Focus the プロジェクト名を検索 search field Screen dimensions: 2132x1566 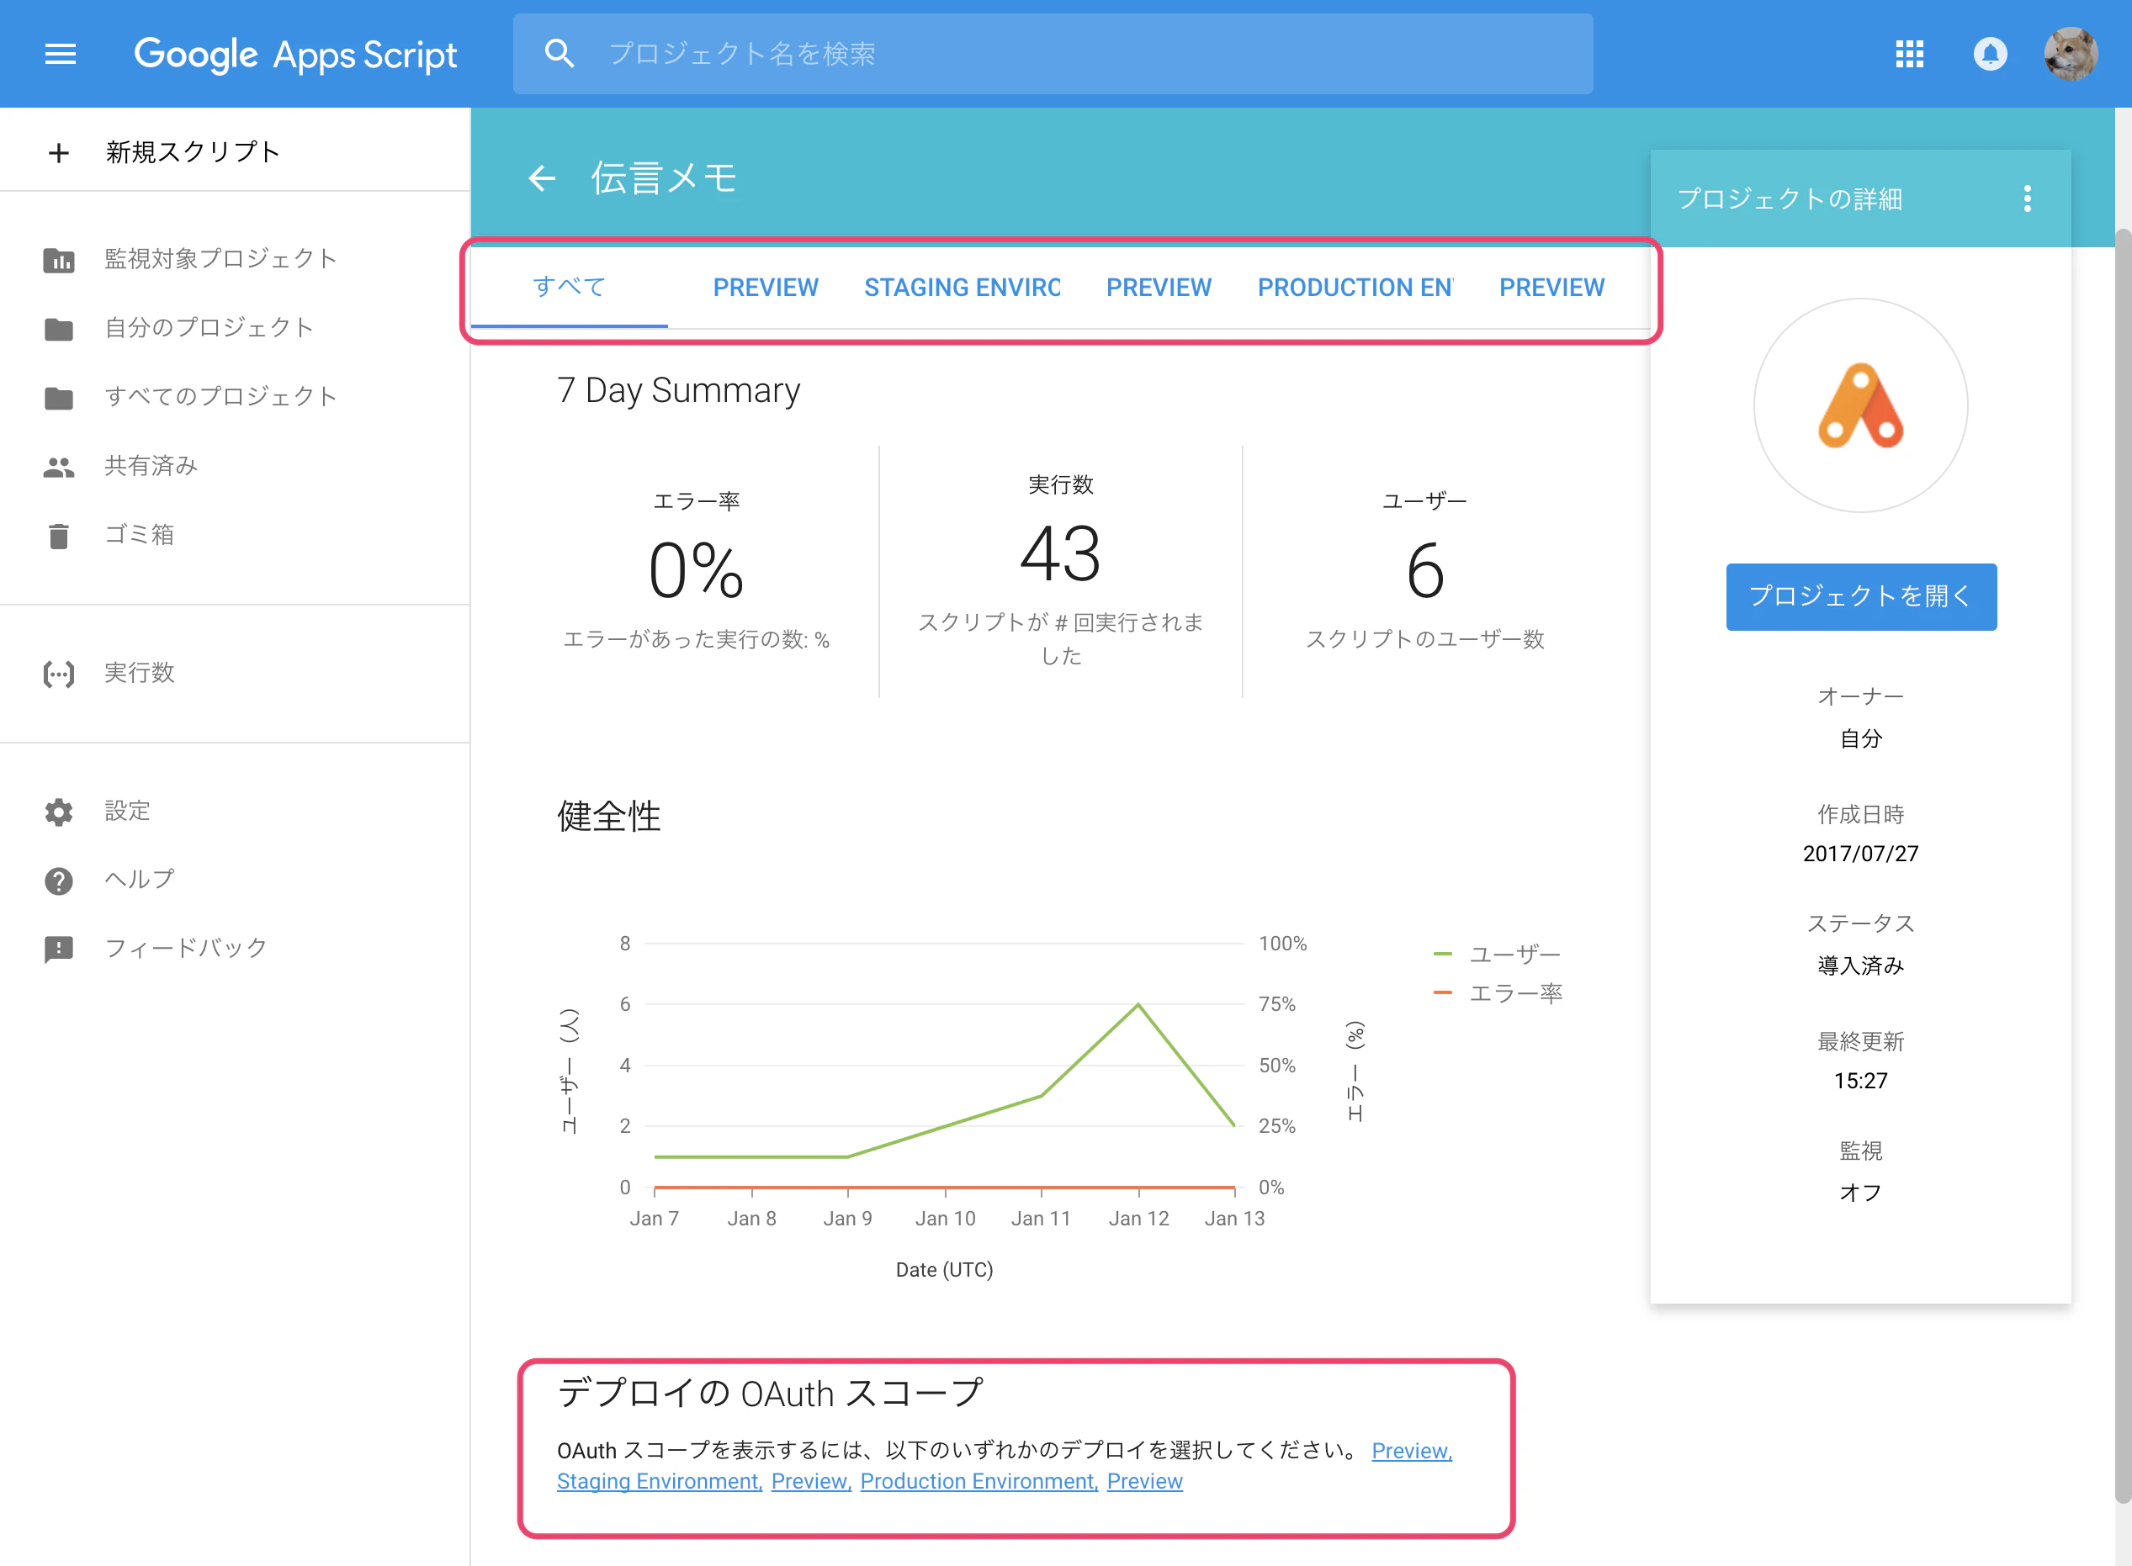1053,54
